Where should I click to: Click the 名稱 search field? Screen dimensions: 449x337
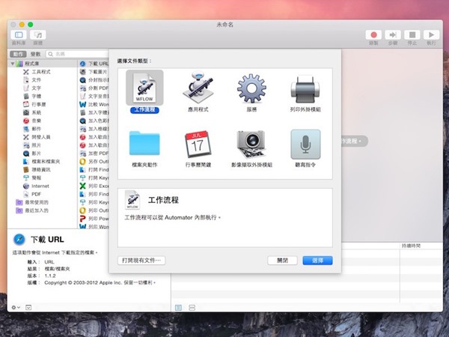click(x=77, y=54)
